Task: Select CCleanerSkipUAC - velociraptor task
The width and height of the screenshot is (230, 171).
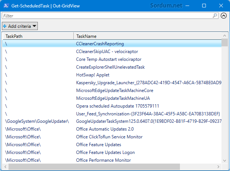Action: click(112, 52)
